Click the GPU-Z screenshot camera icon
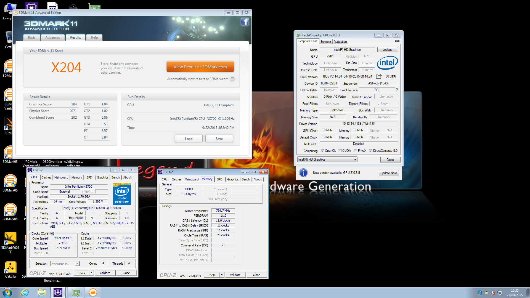This screenshot has width=530, height=298. coord(397,41)
